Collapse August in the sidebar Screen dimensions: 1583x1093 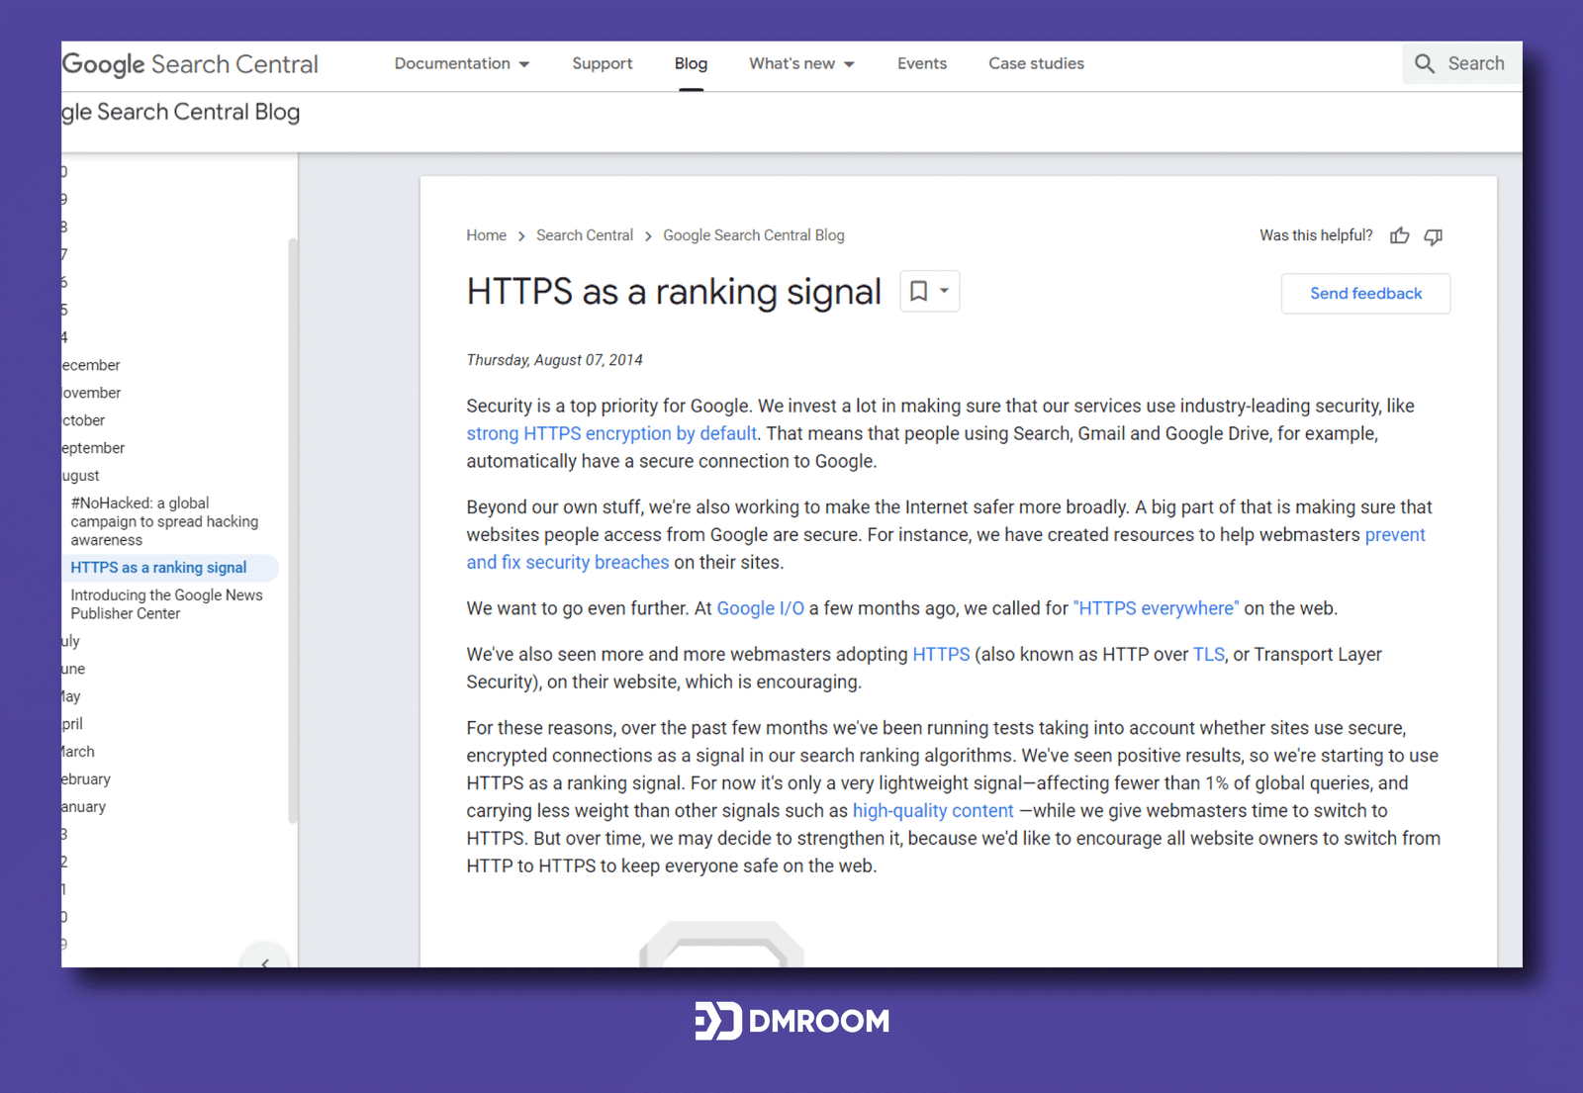coord(80,476)
